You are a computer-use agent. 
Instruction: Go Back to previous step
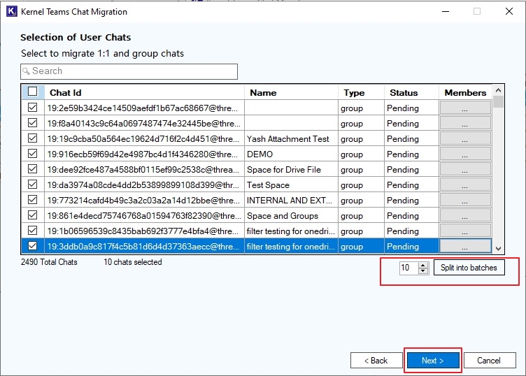point(376,361)
